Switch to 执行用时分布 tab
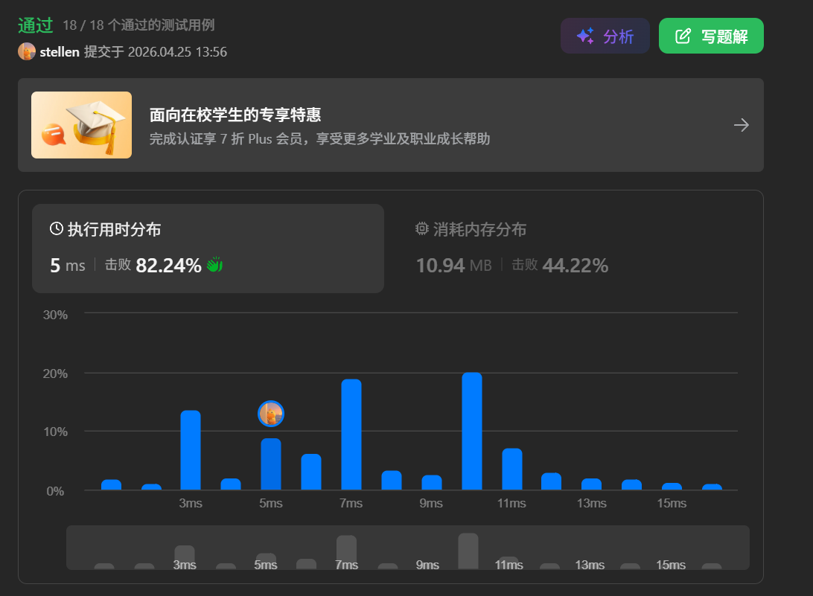This screenshot has width=813, height=596. coord(208,249)
